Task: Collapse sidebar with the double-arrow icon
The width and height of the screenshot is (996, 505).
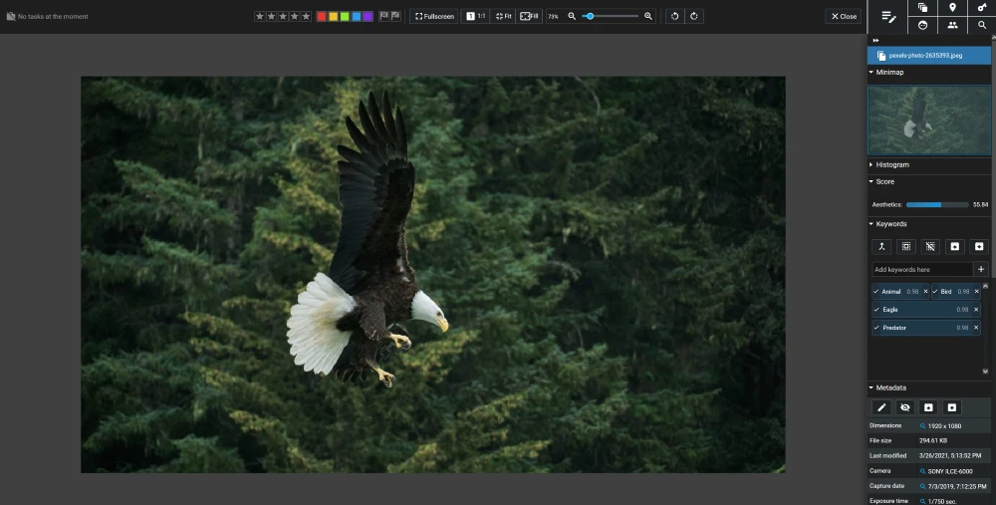Action: (875, 40)
